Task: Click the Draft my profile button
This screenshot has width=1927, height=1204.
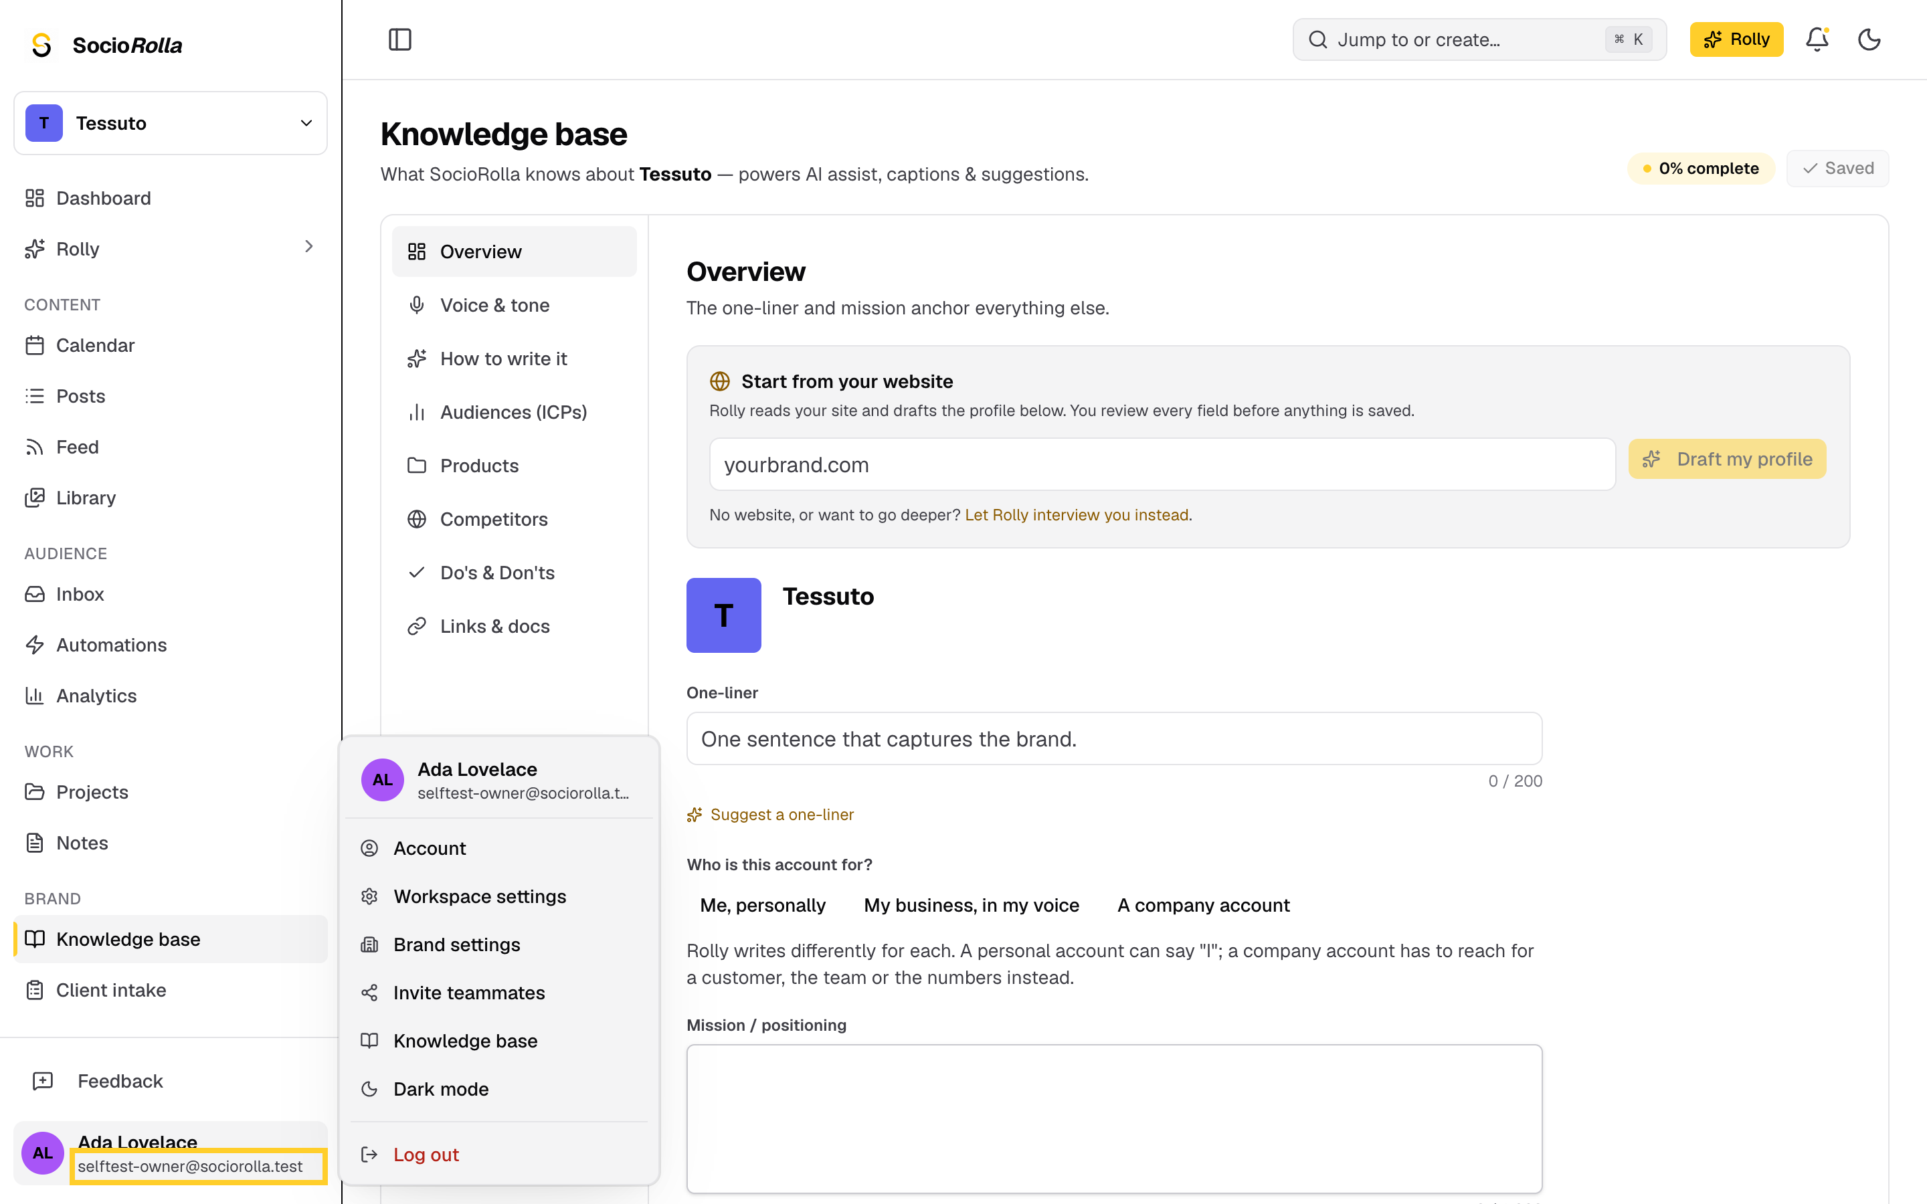Action: [x=1726, y=459]
